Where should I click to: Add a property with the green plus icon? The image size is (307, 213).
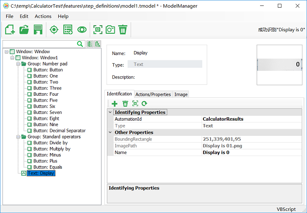pyautogui.click(x=115, y=103)
